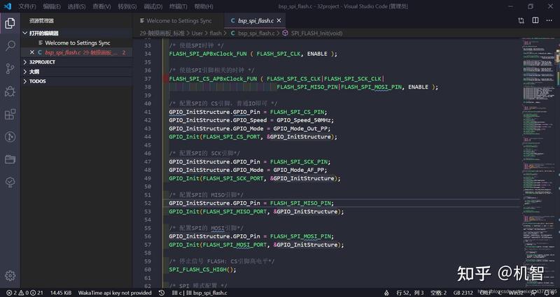The image size is (560, 297).
Task: Open the Extensions view
Action: pos(10,114)
